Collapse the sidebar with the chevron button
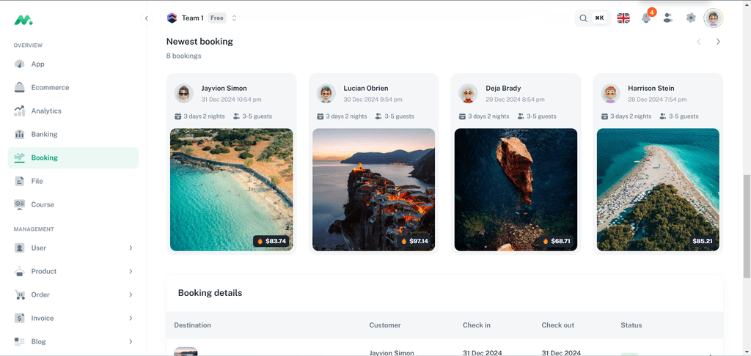 (x=147, y=18)
